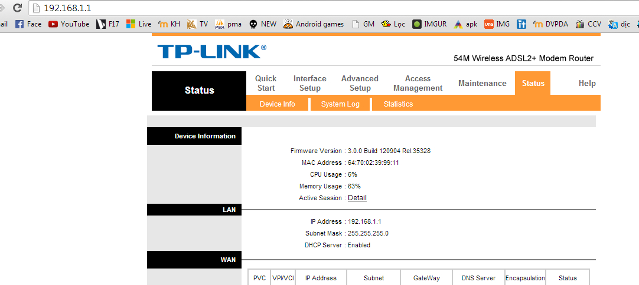Open the Facebook 'Face' bookmark
The width and height of the screenshot is (639, 285).
(28, 24)
